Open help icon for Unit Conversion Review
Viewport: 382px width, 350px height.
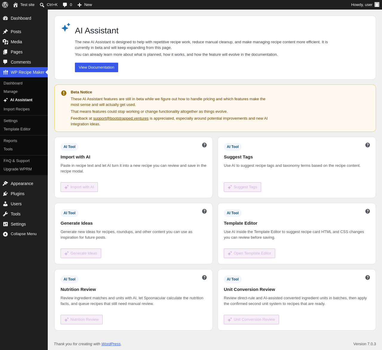point(368,277)
